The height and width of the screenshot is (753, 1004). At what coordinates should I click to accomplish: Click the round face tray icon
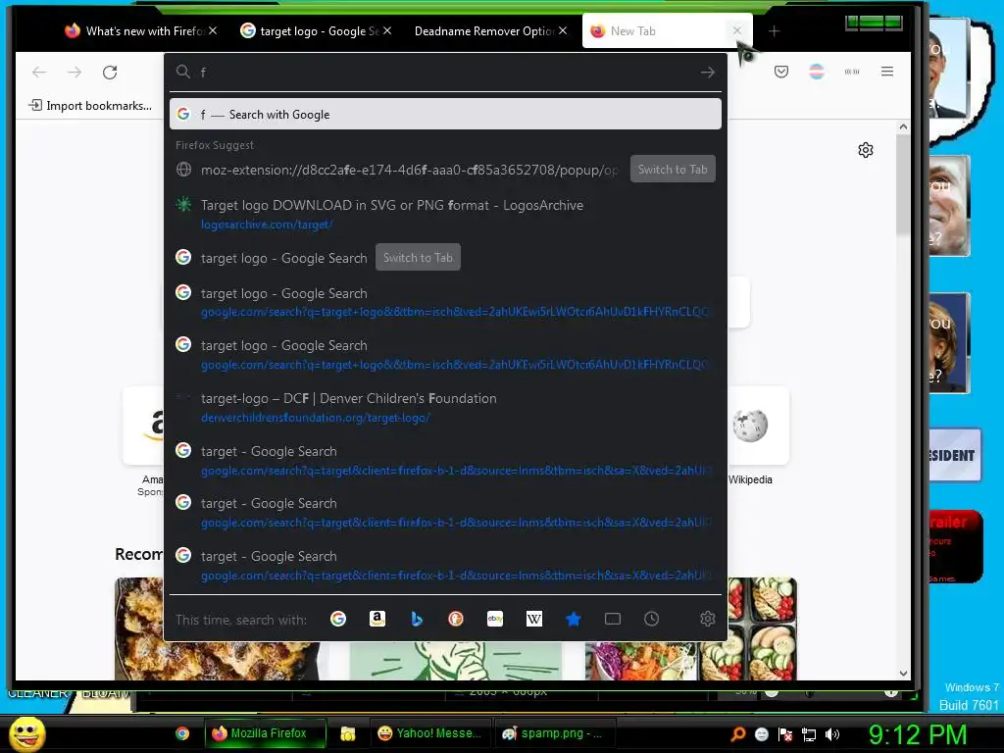(762, 734)
